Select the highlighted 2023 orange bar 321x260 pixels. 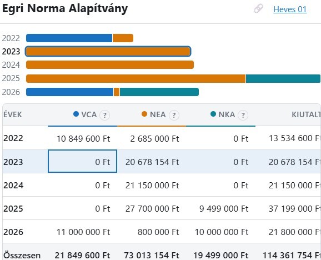(x=108, y=51)
